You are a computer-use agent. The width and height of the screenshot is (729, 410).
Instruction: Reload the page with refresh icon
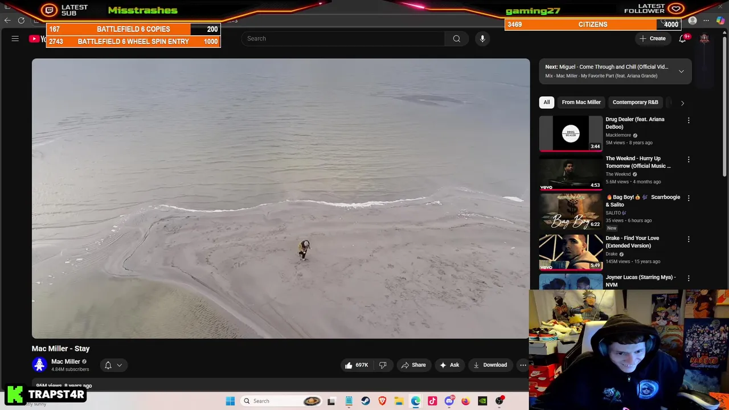[21, 20]
